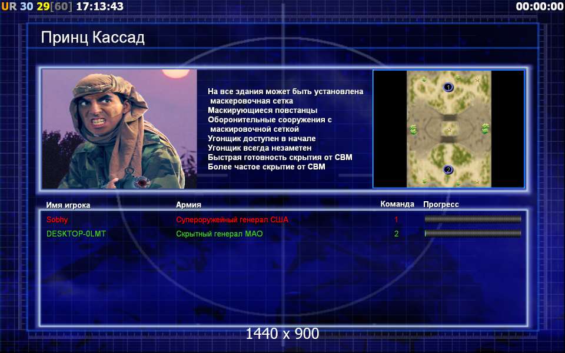Screen dimensions: 565x353
Task: Click the line Более частое скрытие от СВМ
Action: 266,166
